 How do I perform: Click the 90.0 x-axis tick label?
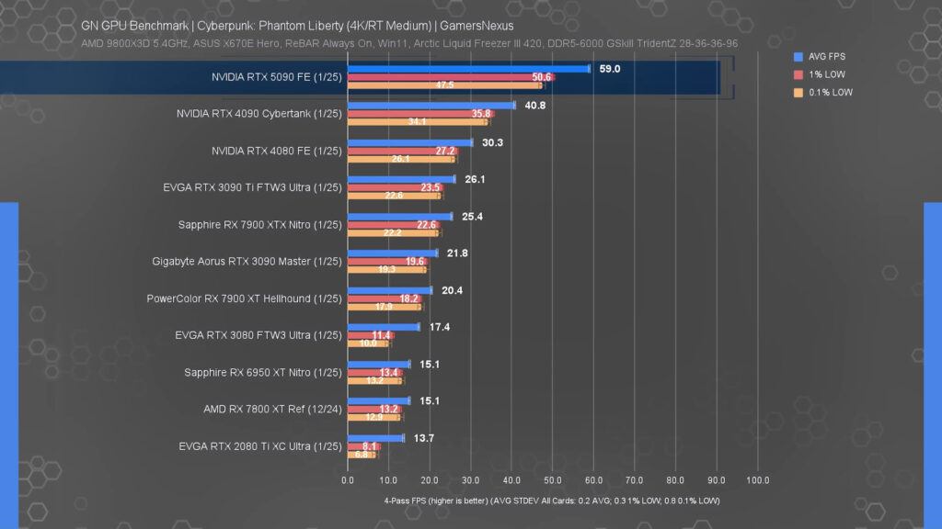[x=717, y=480]
